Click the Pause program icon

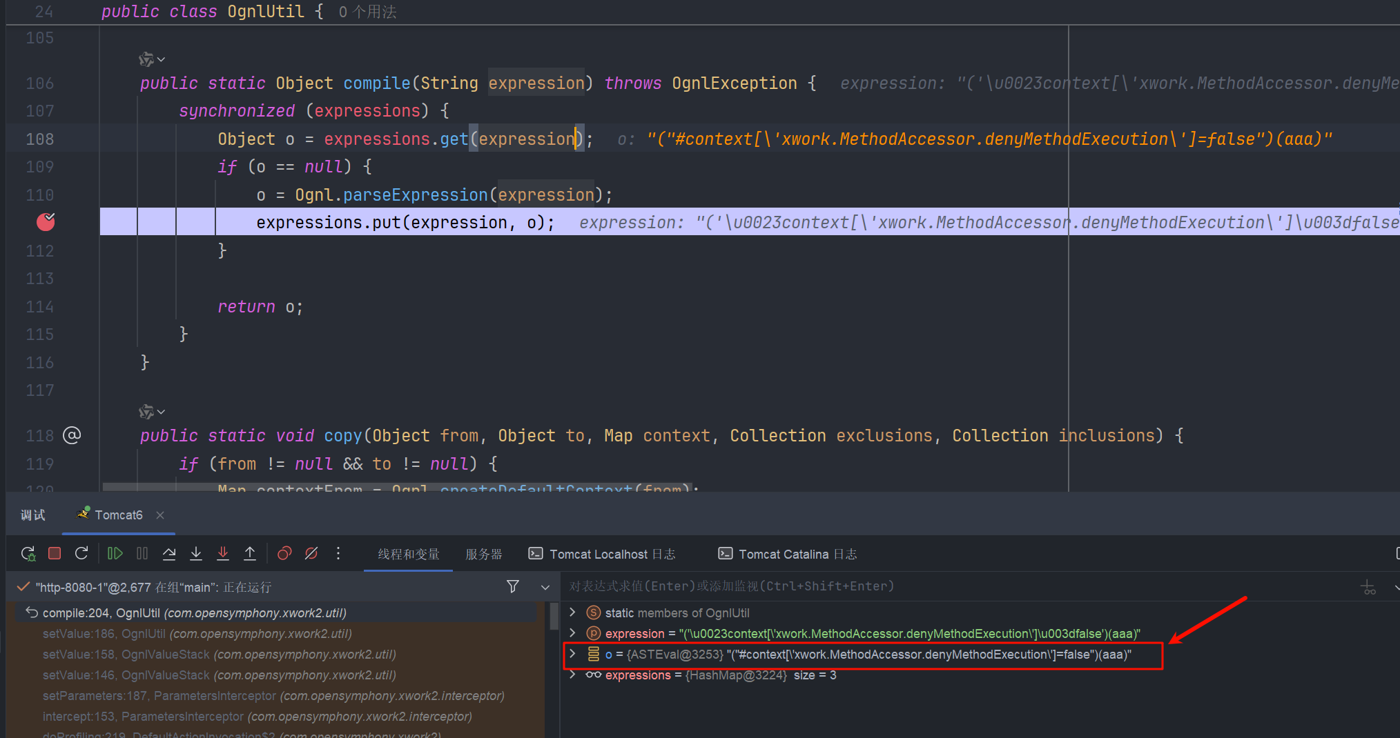(x=142, y=553)
